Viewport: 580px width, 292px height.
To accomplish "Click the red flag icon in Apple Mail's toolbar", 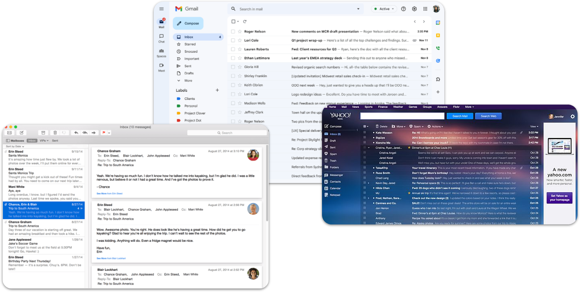I will (104, 133).
